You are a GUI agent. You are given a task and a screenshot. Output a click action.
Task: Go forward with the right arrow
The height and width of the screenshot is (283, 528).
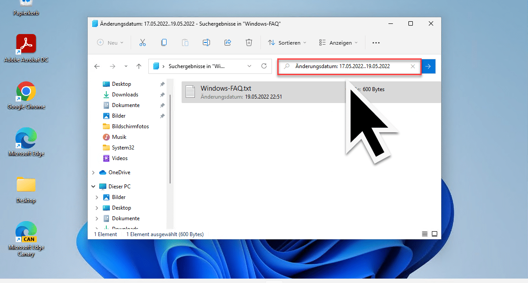(113, 66)
